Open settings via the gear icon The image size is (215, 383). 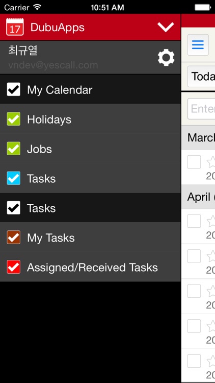coord(166,58)
